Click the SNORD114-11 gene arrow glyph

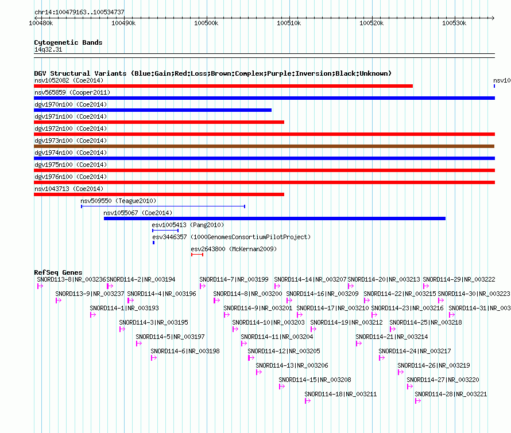pos(244,344)
